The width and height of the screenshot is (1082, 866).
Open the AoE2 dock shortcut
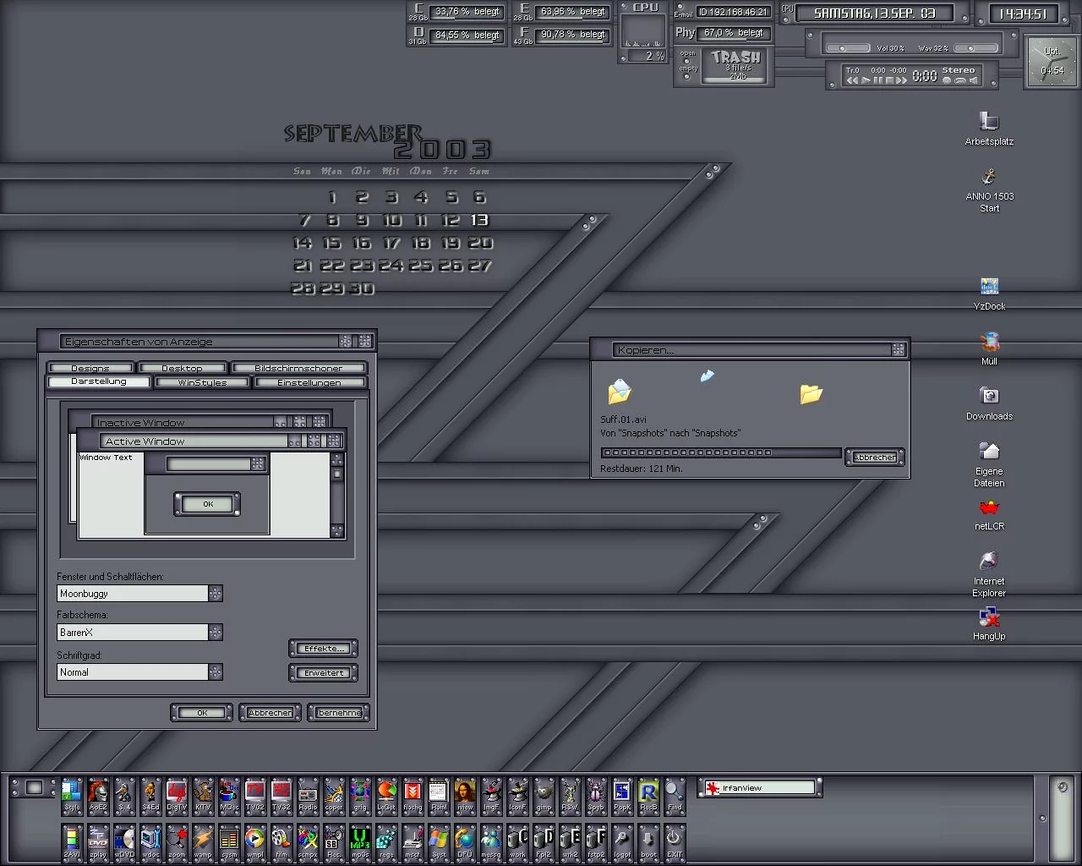pyautogui.click(x=98, y=792)
